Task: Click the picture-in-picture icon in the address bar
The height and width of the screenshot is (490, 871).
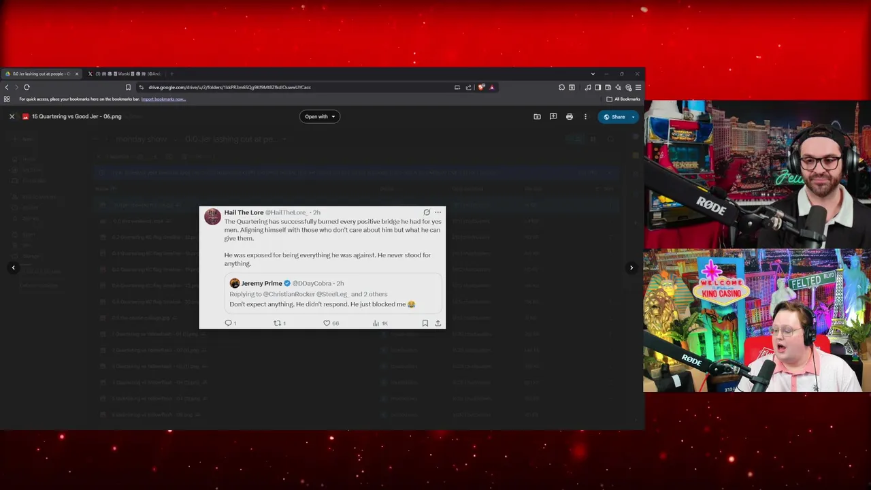Action: [457, 87]
